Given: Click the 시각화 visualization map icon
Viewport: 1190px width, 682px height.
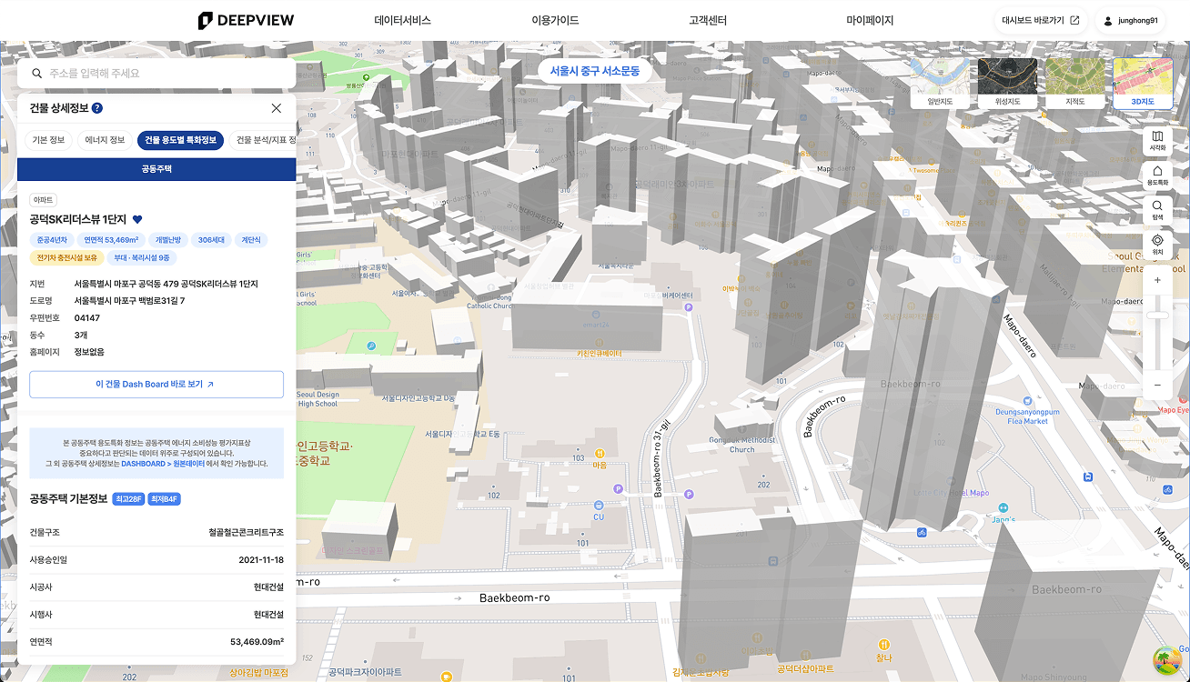Looking at the screenshot, I should (x=1157, y=140).
